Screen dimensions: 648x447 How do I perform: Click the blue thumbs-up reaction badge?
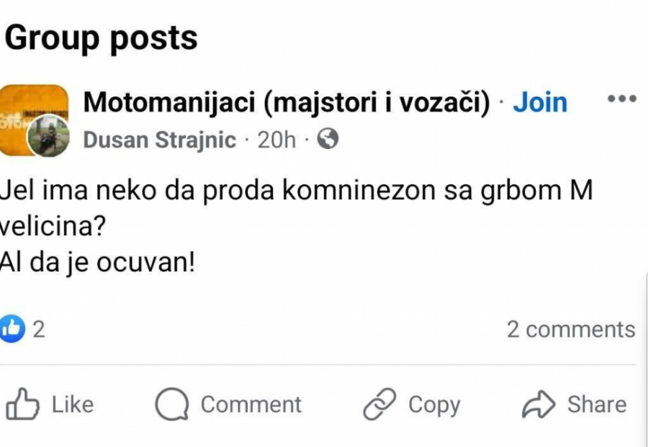(13, 329)
